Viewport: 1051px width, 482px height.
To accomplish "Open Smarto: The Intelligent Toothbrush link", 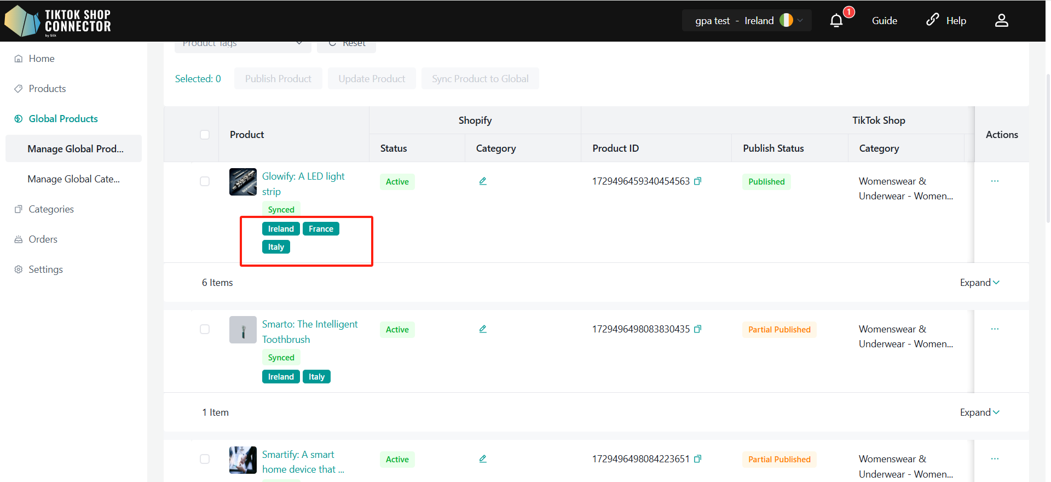I will 309,332.
